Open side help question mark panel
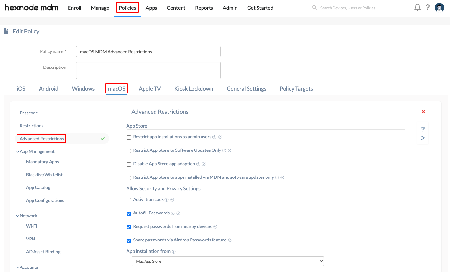This screenshot has height=272, width=450. click(x=423, y=129)
